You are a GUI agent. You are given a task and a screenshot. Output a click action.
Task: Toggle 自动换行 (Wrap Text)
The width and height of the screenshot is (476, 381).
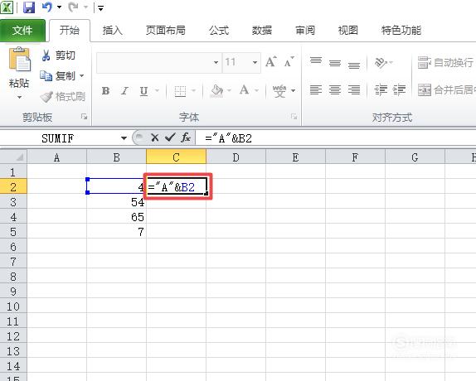(445, 63)
